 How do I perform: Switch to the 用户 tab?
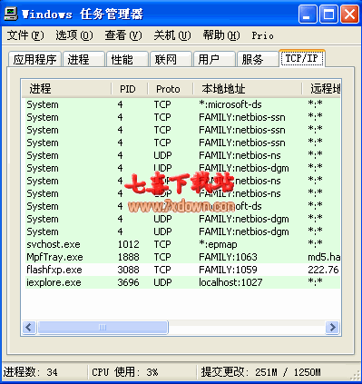pos(214,59)
